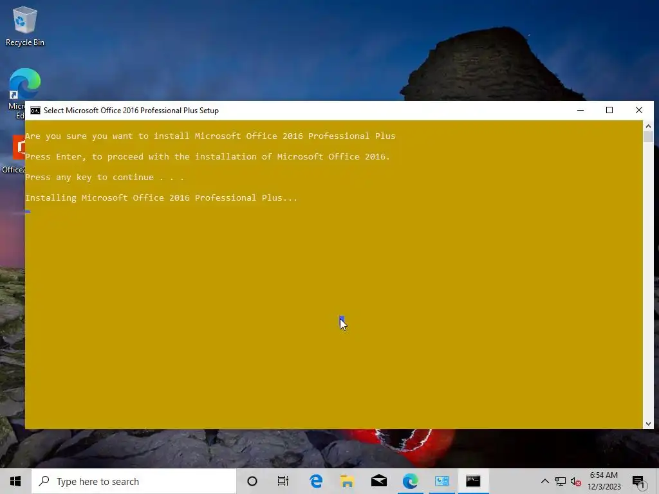Click the scroll up arrow in setup window
The image size is (659, 494).
click(x=648, y=126)
